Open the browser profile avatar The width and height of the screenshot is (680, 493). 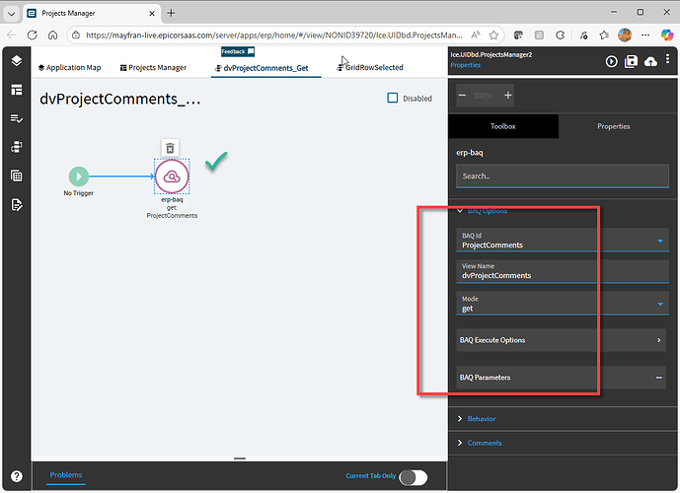[x=625, y=35]
